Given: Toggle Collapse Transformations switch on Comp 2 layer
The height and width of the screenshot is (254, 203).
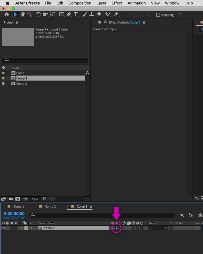Looking at the screenshot, I should point(116,228).
